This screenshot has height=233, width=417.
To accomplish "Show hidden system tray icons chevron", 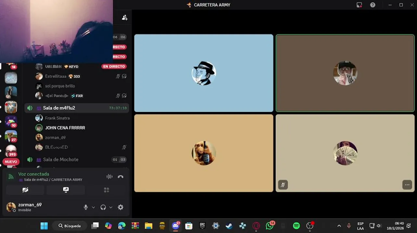I will (339, 226).
